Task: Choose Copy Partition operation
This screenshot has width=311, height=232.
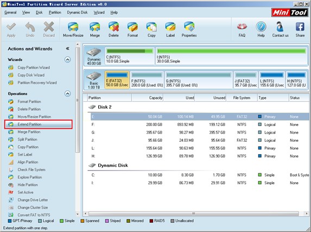Action: pyautogui.click(x=28, y=147)
